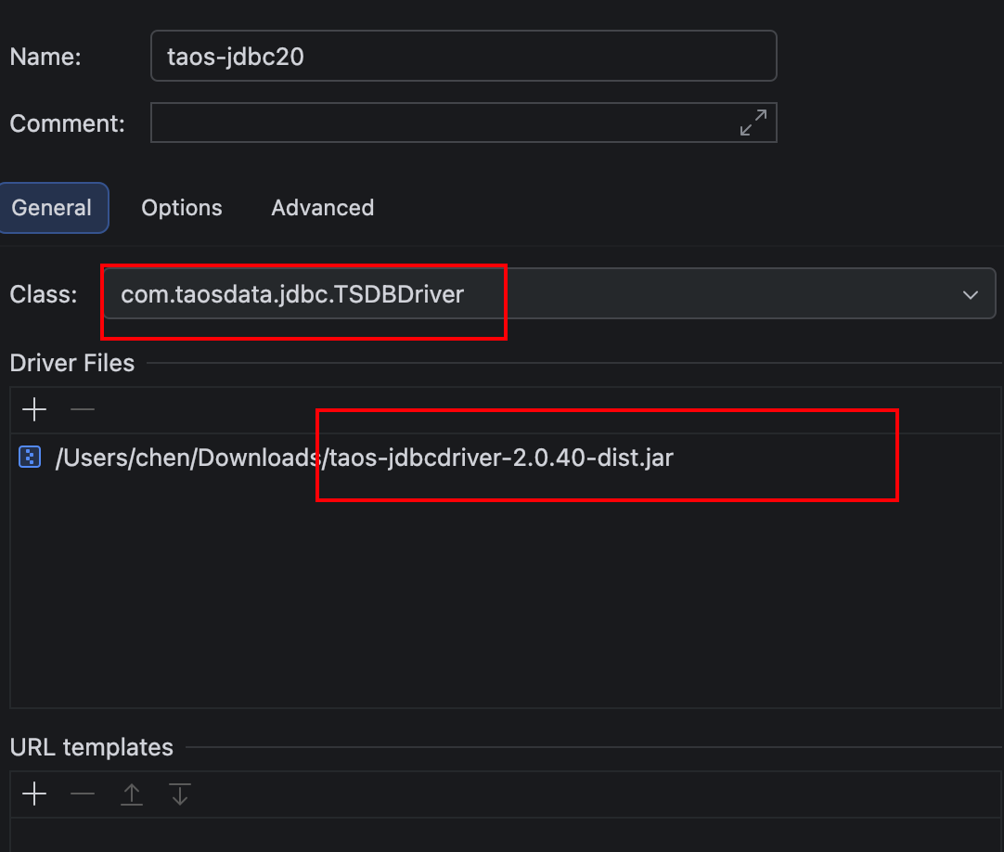1004x852 pixels.
Task: Move URL template up with the arrow icon
Action: pyautogui.click(x=132, y=794)
